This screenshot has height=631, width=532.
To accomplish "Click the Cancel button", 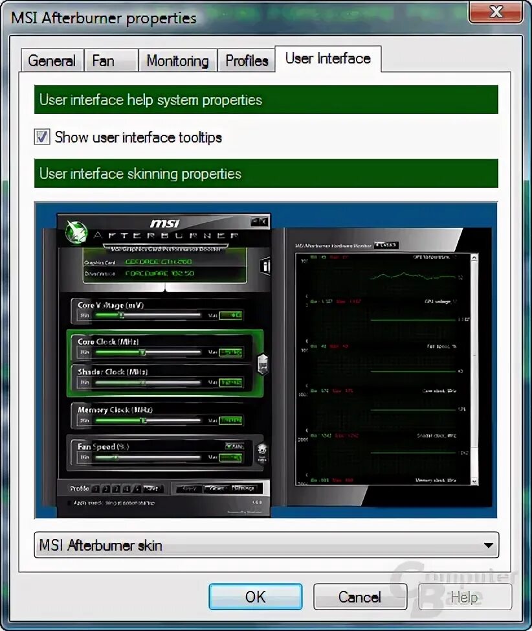I will 360,597.
